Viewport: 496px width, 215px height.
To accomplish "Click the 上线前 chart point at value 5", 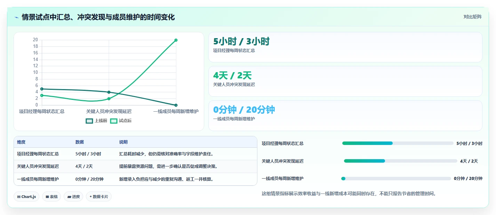I will click(x=42, y=89).
